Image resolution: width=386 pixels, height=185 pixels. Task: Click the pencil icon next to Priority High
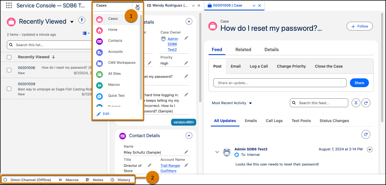point(186,63)
